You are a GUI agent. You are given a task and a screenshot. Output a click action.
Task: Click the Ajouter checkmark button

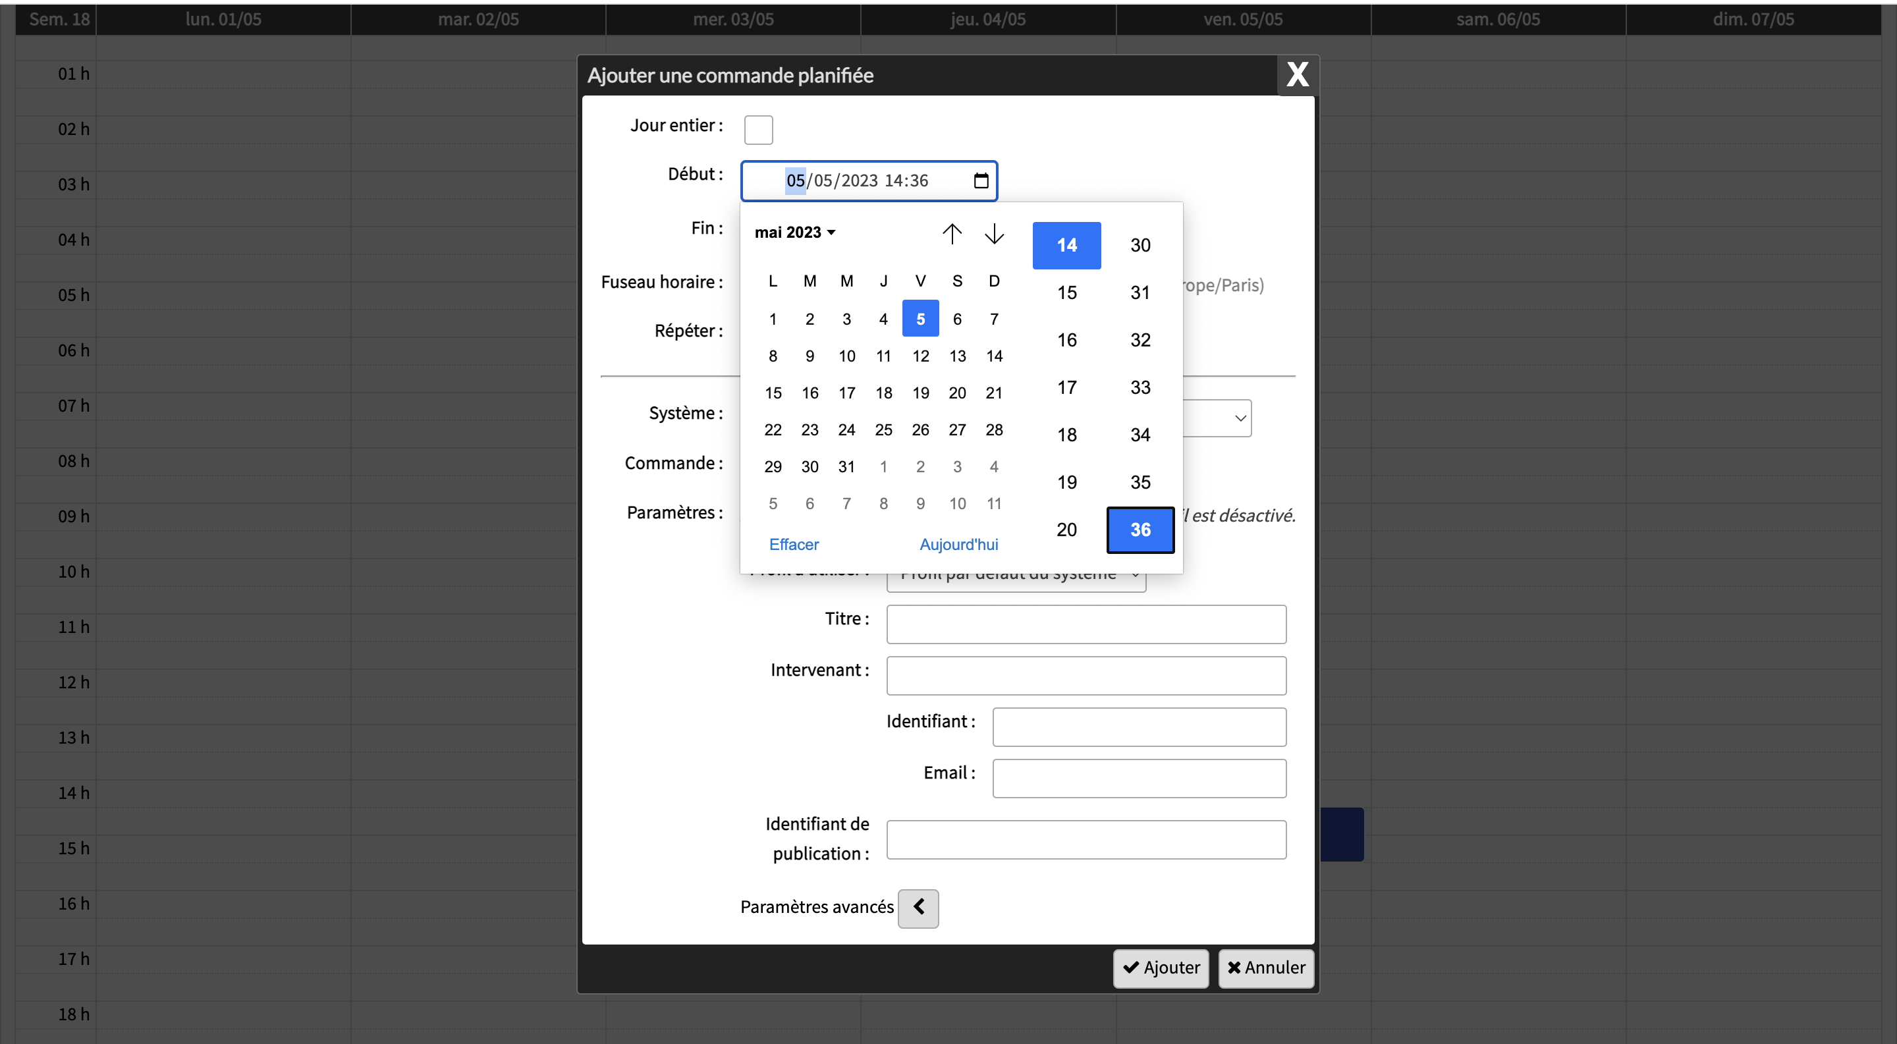pyautogui.click(x=1161, y=968)
